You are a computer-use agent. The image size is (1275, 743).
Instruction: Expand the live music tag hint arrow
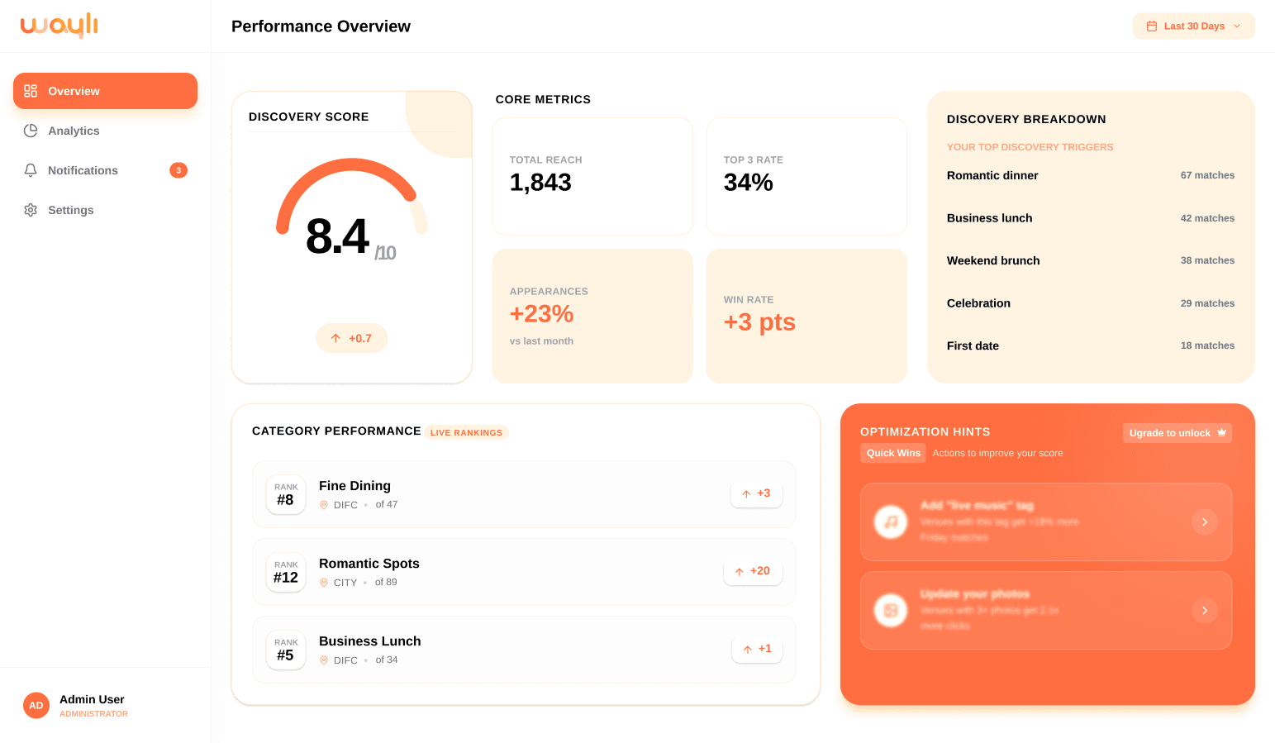tap(1205, 522)
